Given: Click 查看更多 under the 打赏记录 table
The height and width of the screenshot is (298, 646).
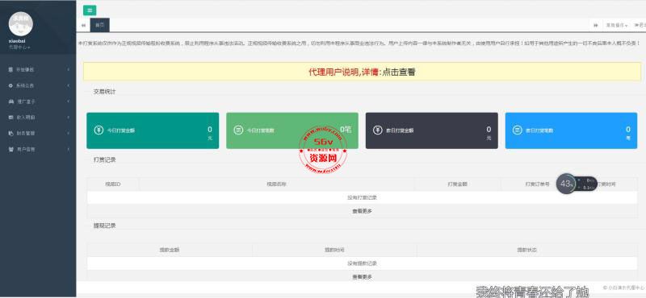Looking at the screenshot, I should [x=362, y=211].
